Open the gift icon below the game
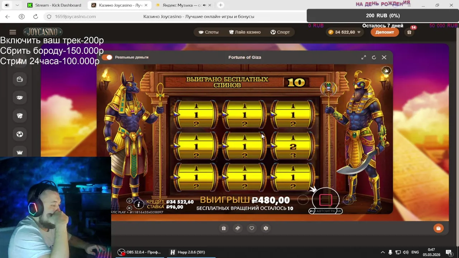Image resolution: width=459 pixels, height=258 pixels. (224, 228)
